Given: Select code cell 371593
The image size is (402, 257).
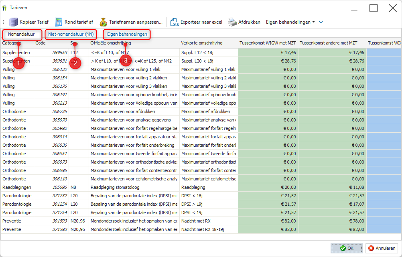Looking at the screenshot, I should coord(51,229).
